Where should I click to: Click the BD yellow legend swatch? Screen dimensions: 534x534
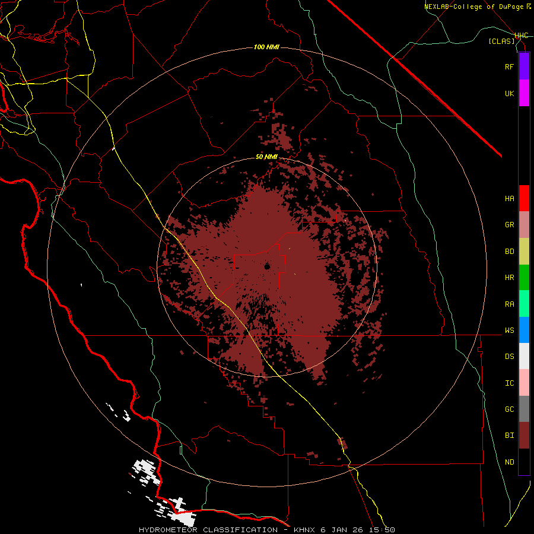(524, 252)
